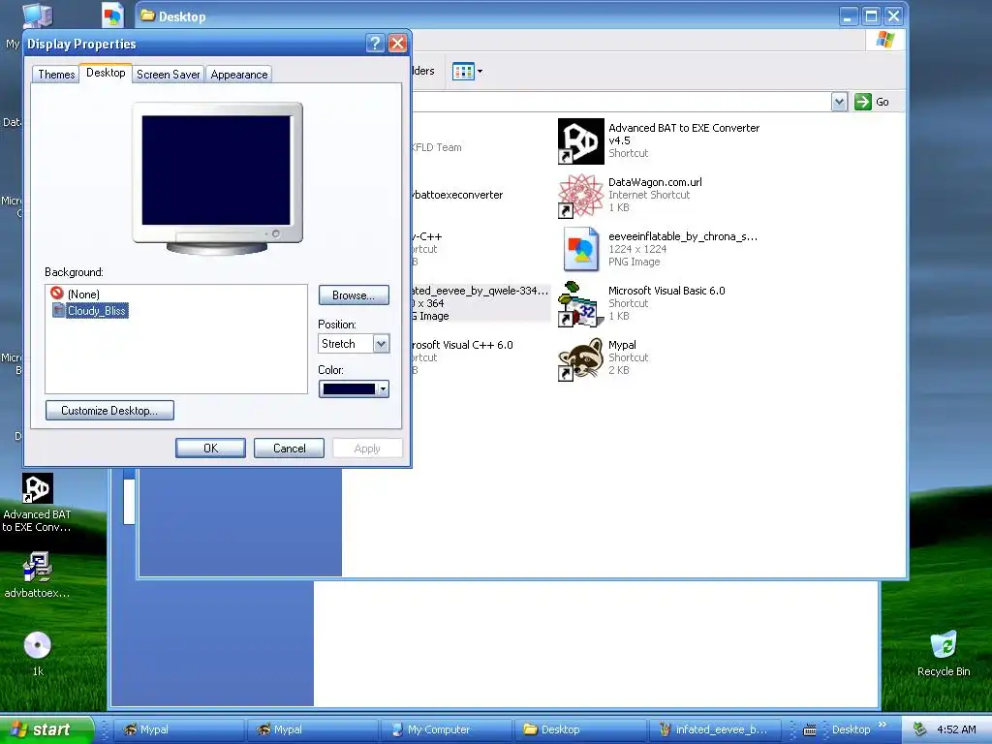Switch to infated_eevee taskbar button
The width and height of the screenshot is (992, 744).
click(716, 729)
